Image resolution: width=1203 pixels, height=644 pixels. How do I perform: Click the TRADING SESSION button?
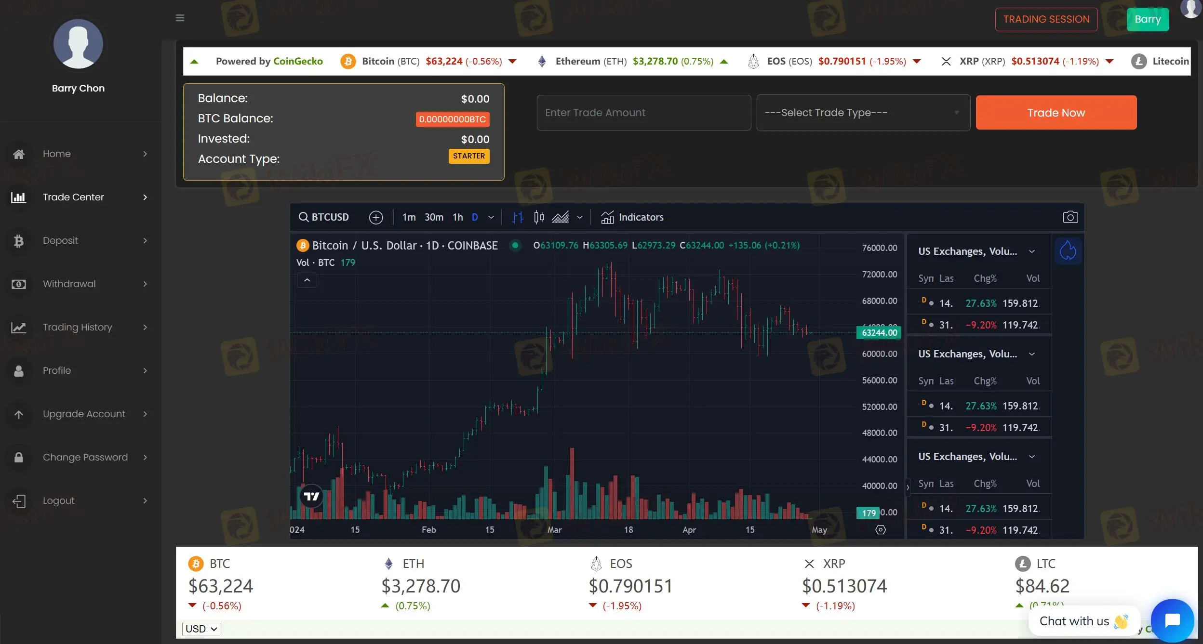(1046, 19)
